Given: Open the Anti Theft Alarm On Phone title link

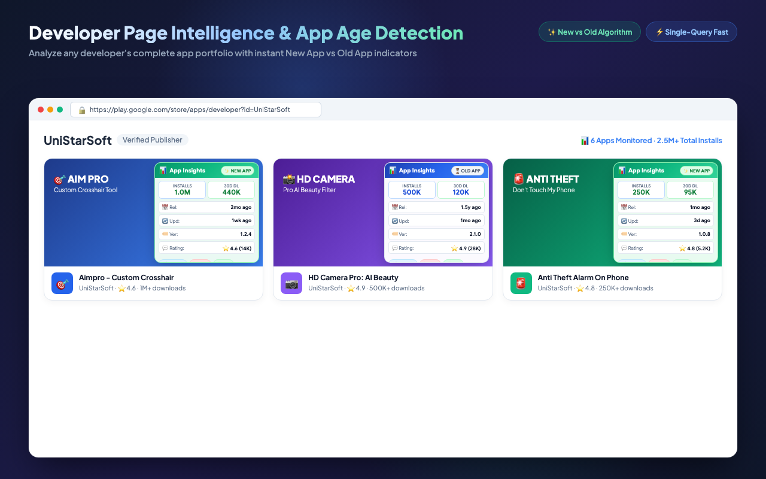Looking at the screenshot, I should (583, 278).
